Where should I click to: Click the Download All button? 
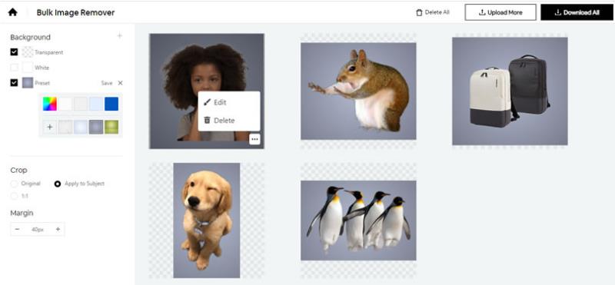click(577, 12)
